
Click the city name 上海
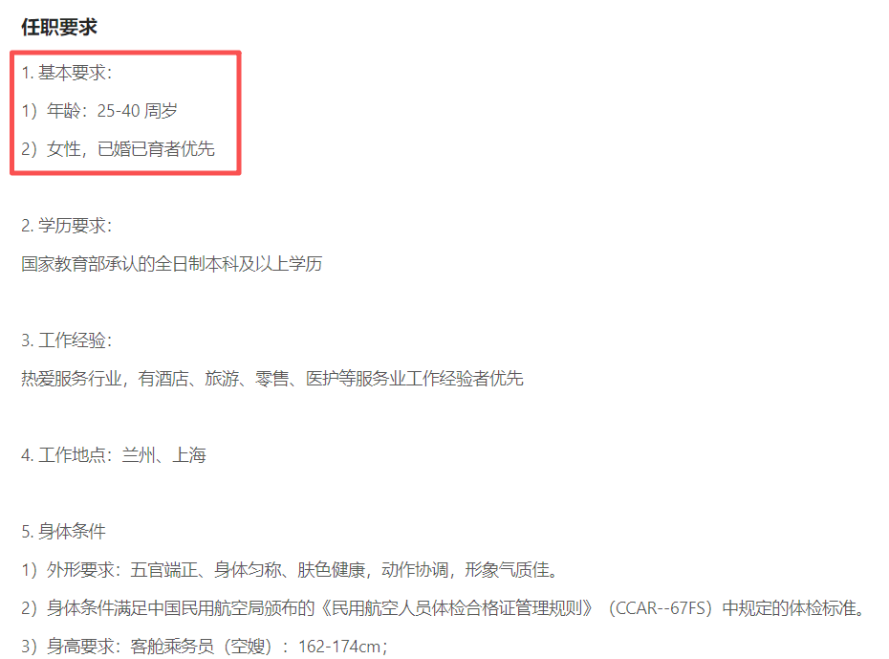pos(189,455)
